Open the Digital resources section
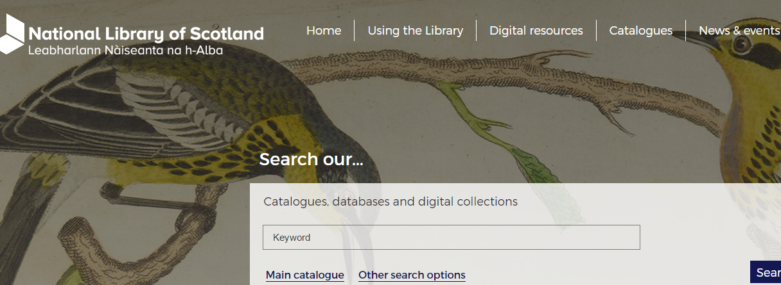The height and width of the screenshot is (285, 781). (536, 31)
